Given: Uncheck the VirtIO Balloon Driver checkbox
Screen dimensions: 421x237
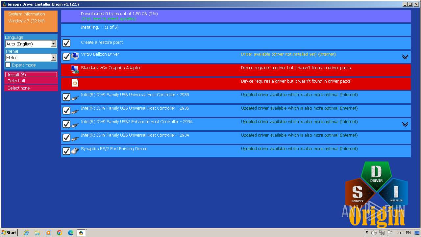Looking at the screenshot, I should (x=66, y=57).
